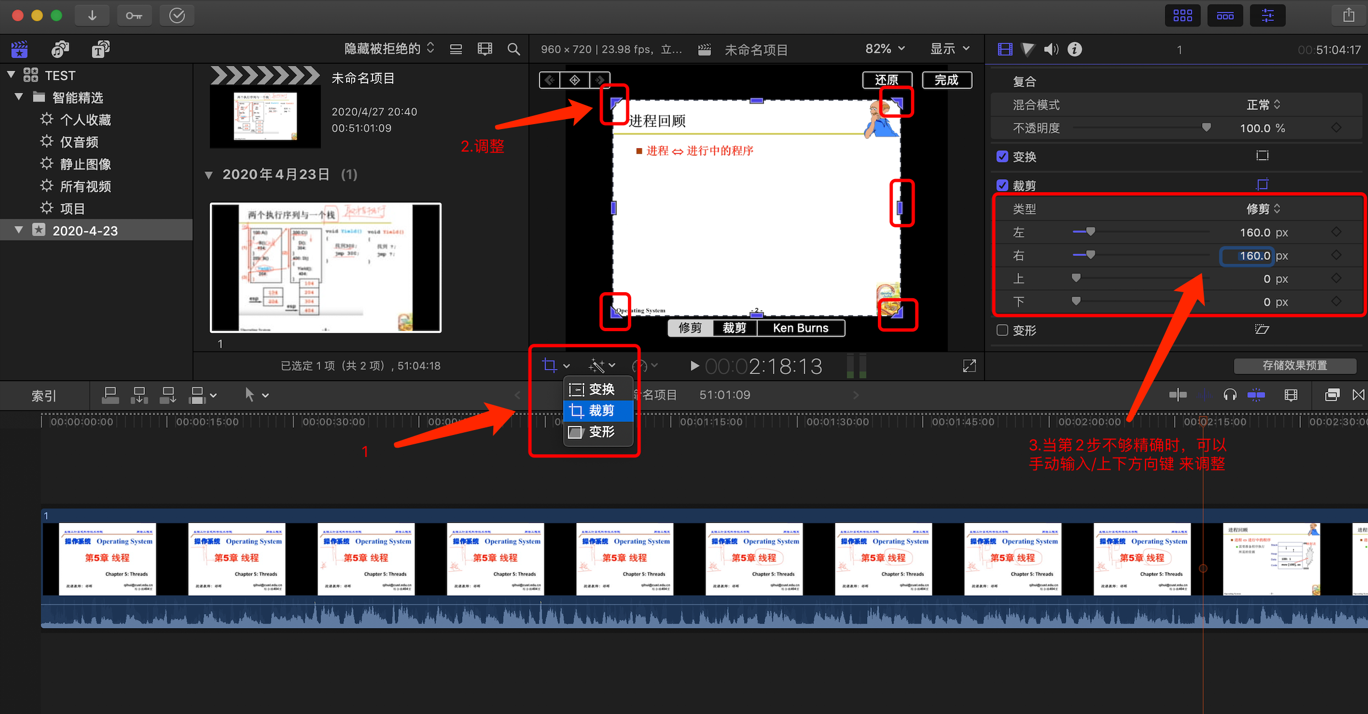Choose 裁剪 from the popup menu
The image size is (1368, 714).
599,411
